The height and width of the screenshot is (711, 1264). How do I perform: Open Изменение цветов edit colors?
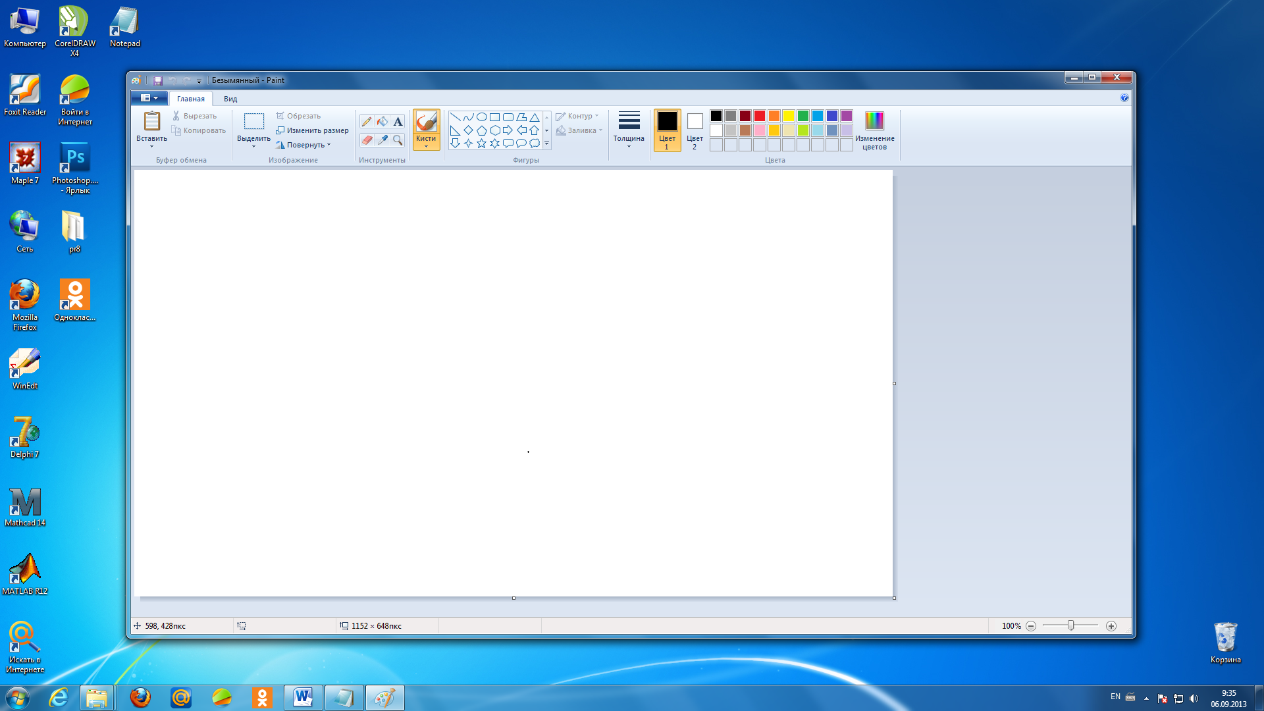[874, 130]
